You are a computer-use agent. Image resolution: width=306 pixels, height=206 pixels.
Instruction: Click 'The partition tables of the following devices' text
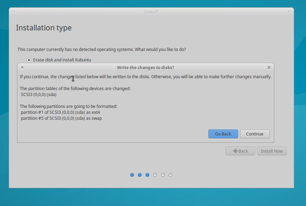pyautogui.click(x=75, y=89)
